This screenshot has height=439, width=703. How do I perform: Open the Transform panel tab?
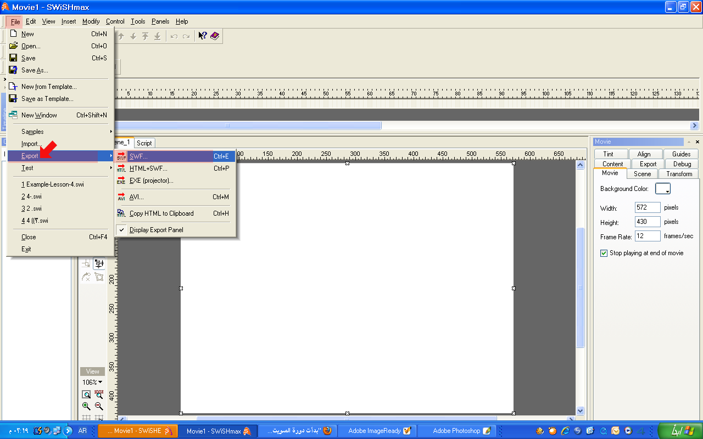tap(679, 174)
